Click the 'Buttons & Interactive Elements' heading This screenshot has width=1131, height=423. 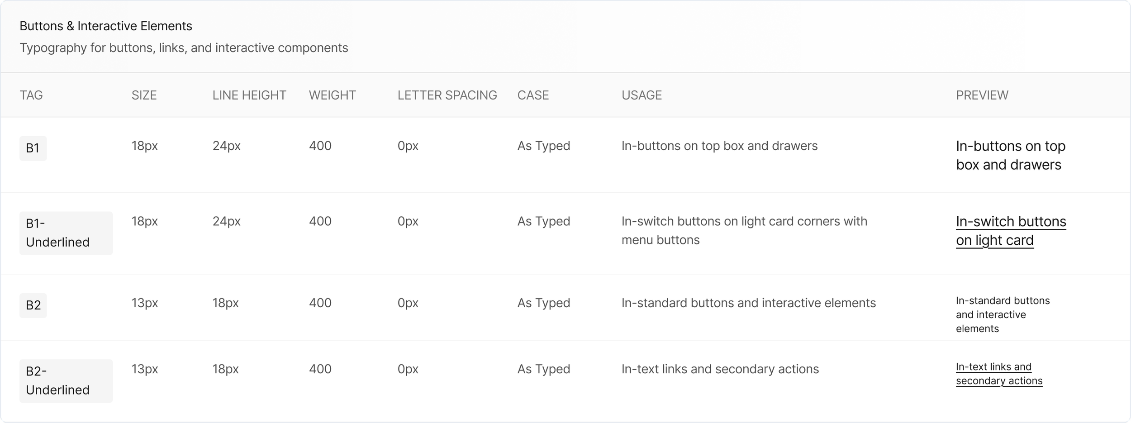tap(106, 26)
